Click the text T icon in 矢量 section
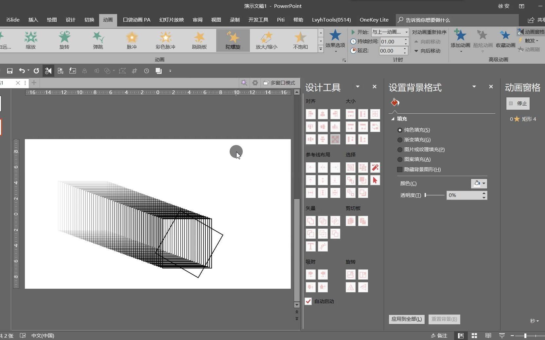 (x=310, y=246)
